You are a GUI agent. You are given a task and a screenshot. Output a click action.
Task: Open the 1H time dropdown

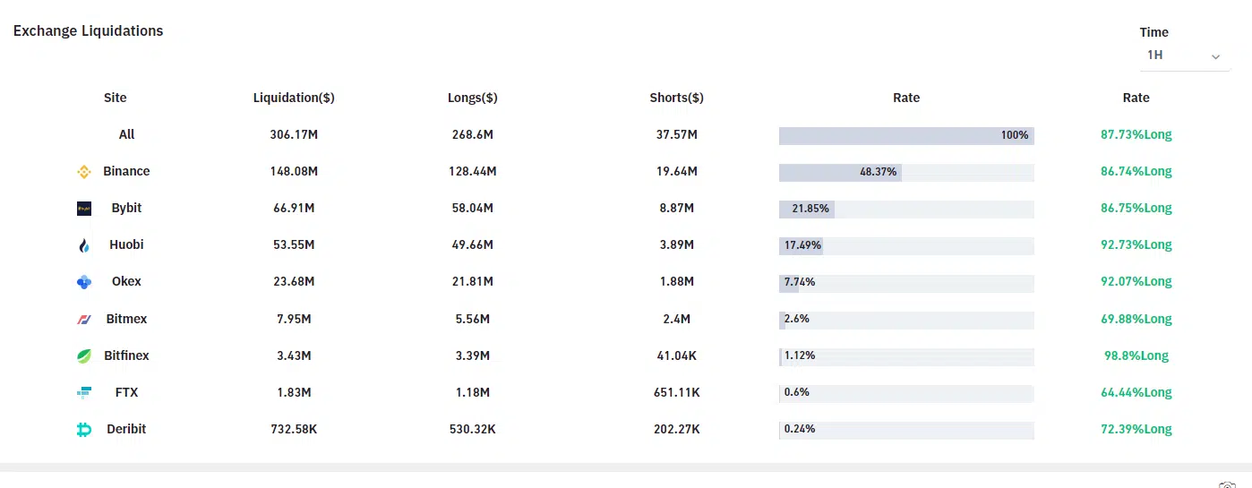coord(1182,56)
